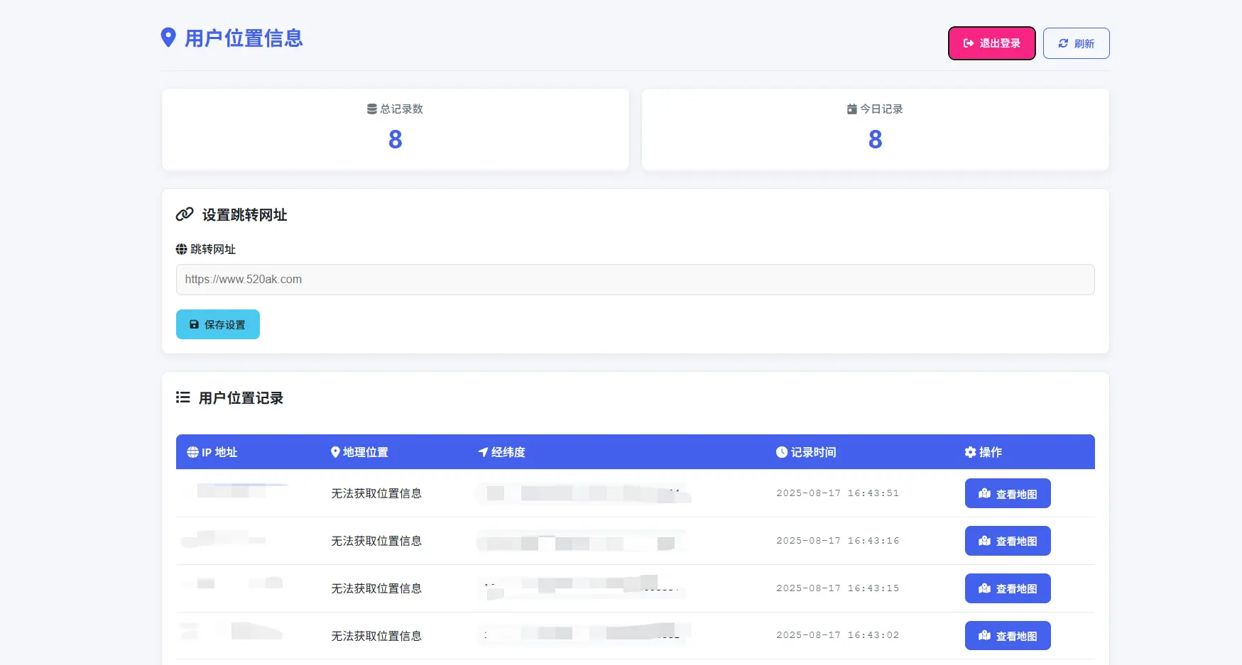The image size is (1242, 665).
Task: Click the map icon inside the first 查看地图 button
Action: tap(985, 493)
